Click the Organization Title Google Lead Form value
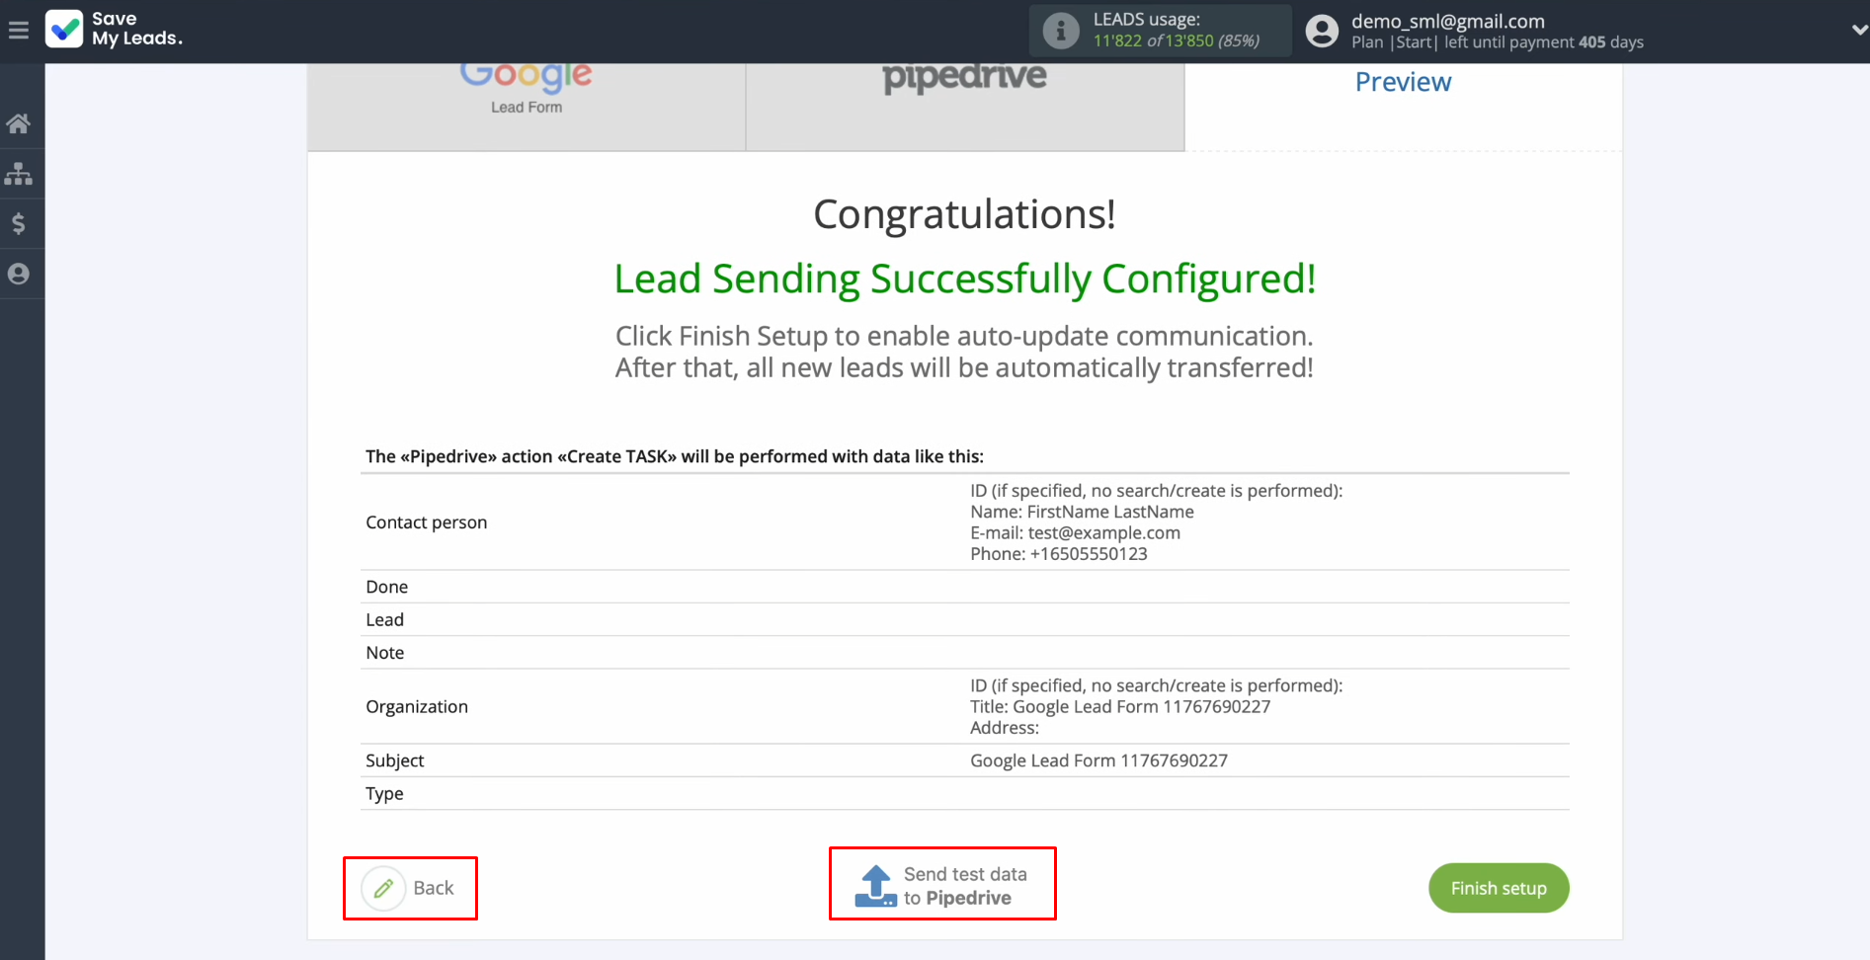1870x960 pixels. coord(1120,706)
